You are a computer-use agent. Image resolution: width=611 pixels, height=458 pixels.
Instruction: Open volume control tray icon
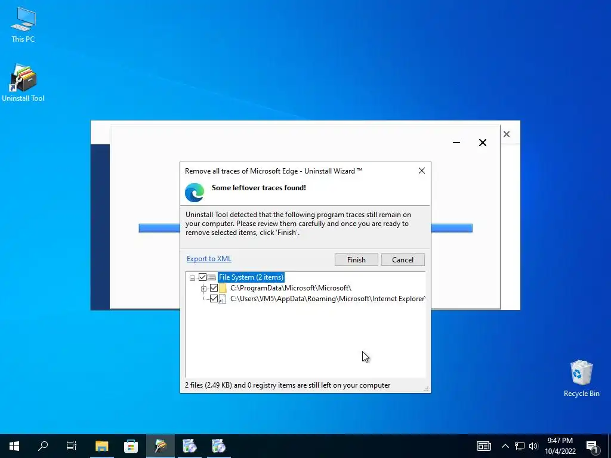533,446
